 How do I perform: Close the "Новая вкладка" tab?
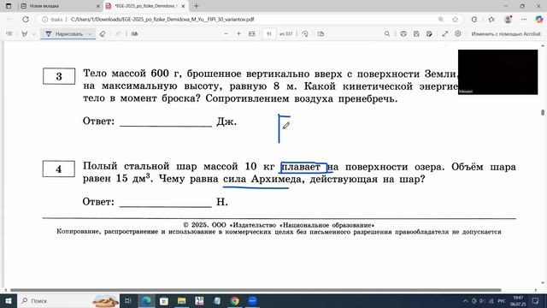pos(97,6)
